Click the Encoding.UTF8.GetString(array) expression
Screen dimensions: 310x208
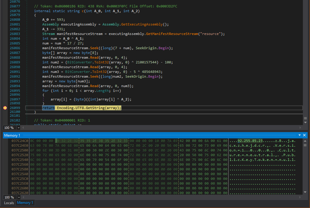click(88, 108)
